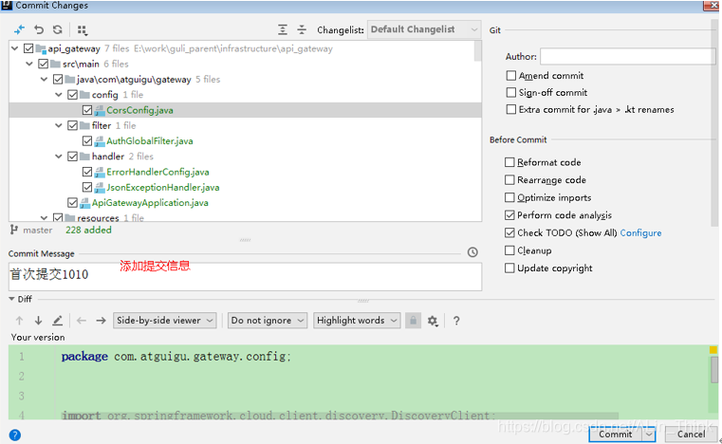722x444 pixels.
Task: Collapse the src\main tree node
Action: coord(29,64)
